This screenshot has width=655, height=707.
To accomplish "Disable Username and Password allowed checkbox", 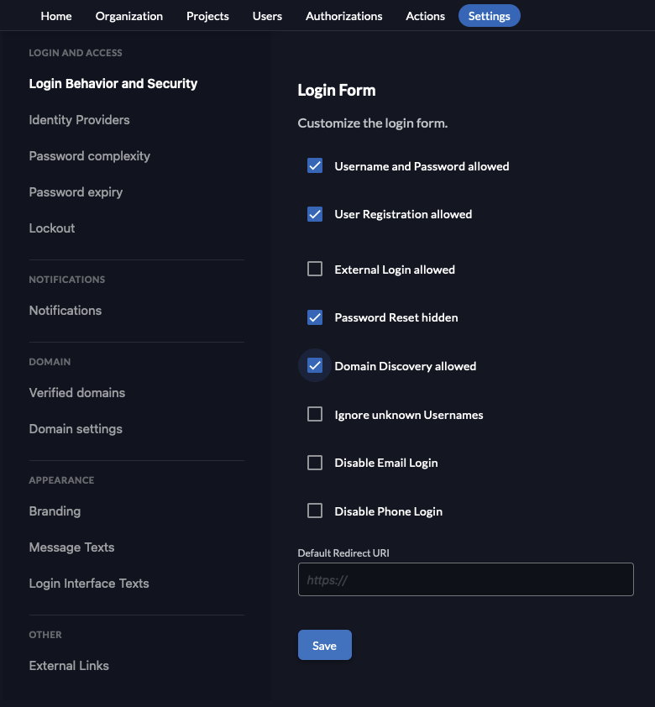I will coord(315,165).
